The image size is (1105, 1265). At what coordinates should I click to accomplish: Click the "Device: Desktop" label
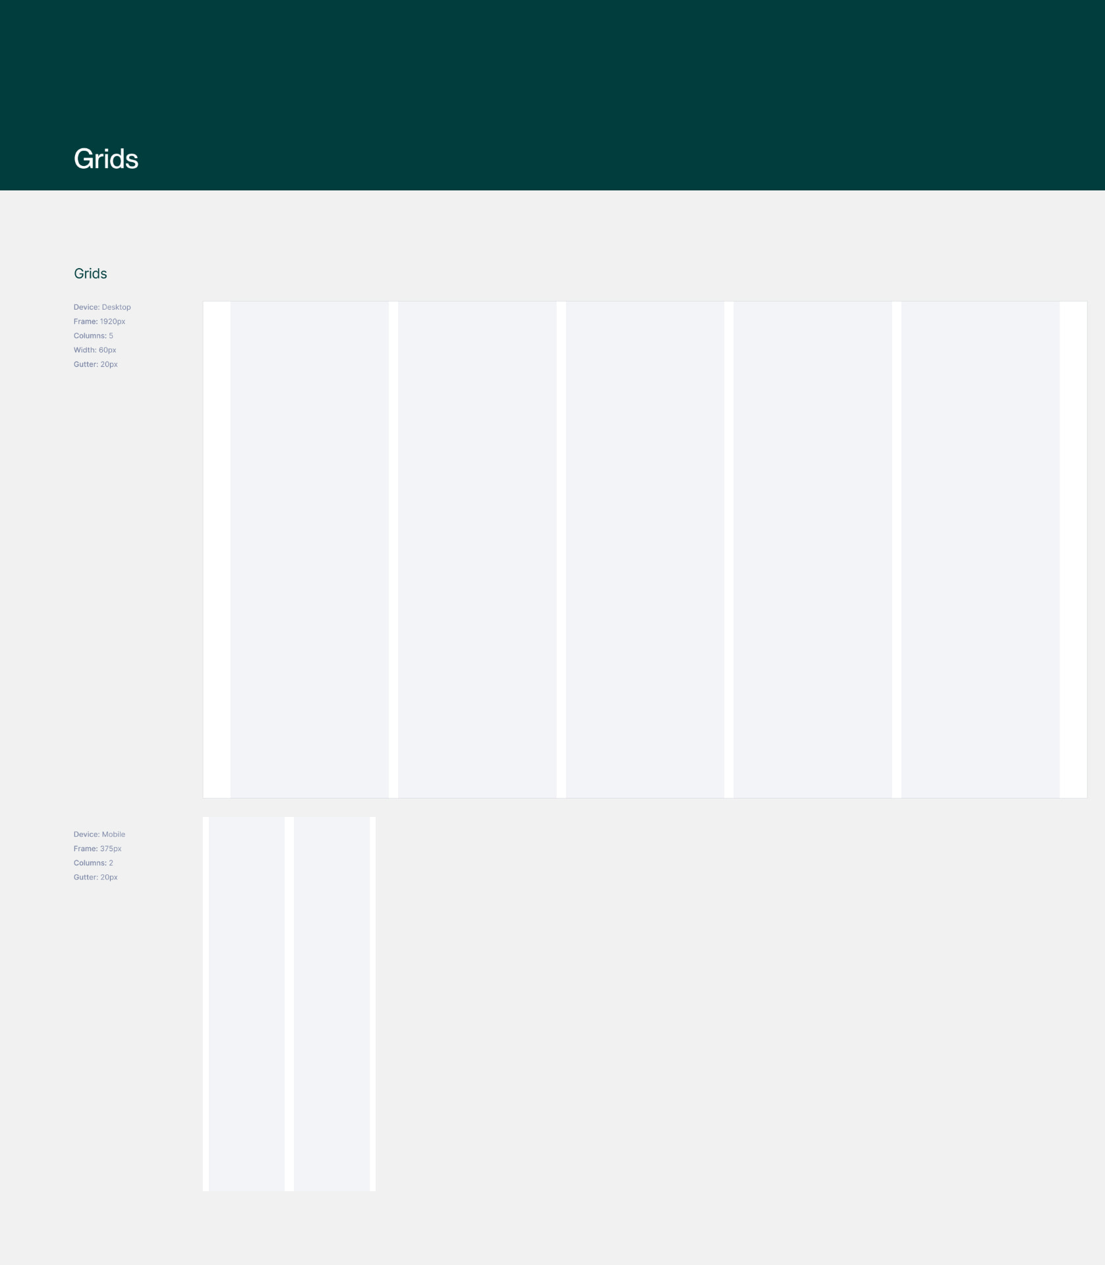pos(102,307)
